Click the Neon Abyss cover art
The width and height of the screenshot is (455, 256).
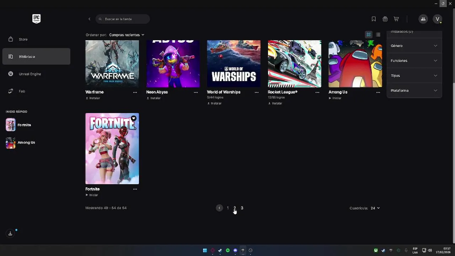(x=173, y=64)
